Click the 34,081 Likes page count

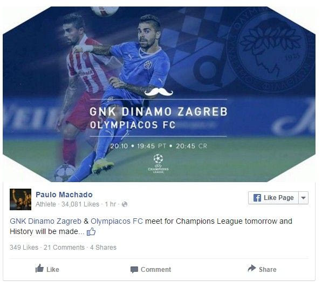(x=80, y=204)
